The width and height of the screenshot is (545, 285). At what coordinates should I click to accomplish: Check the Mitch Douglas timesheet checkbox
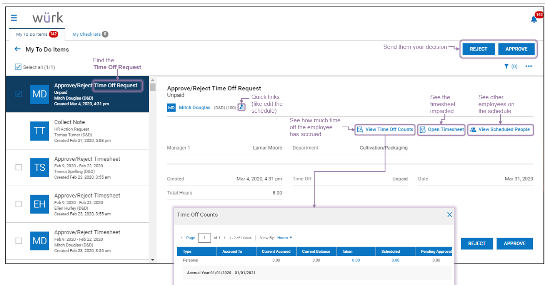(18, 241)
